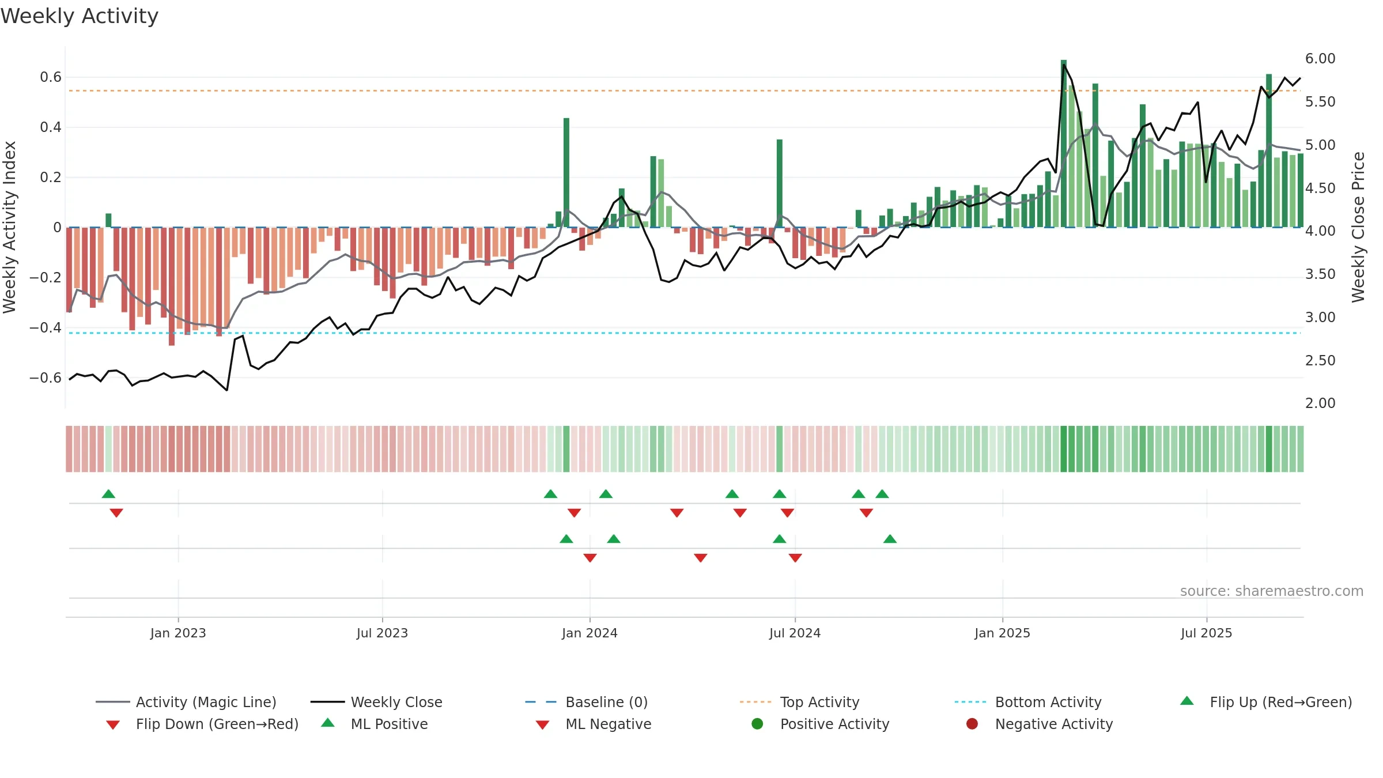1383x778 pixels.
Task: Click the dark green heat strip segment in early 2025
Action: (x=1064, y=449)
